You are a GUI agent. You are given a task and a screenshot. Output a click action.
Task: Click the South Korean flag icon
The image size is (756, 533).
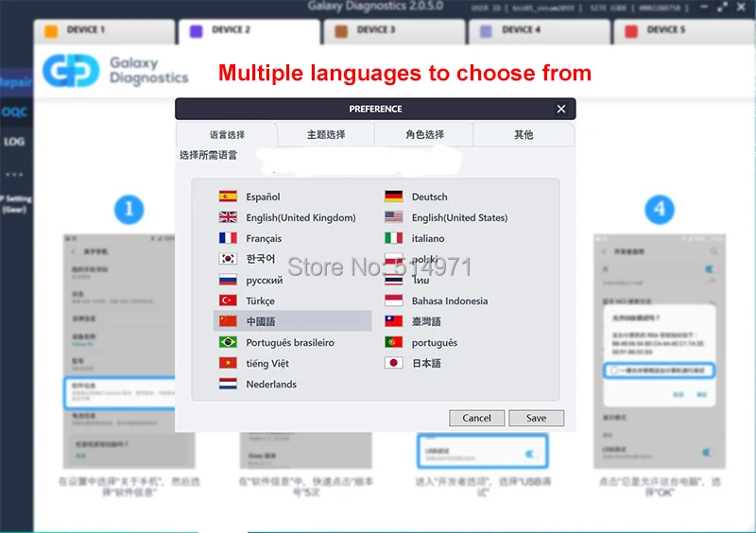[x=228, y=259]
